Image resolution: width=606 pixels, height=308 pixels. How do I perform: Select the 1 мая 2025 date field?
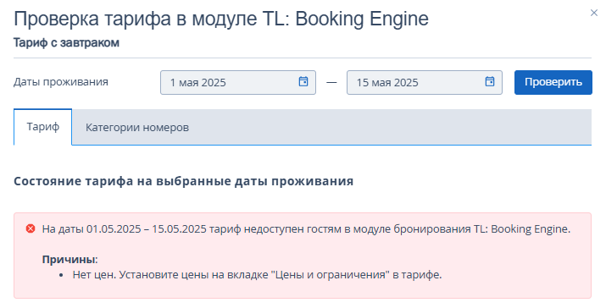click(x=238, y=82)
